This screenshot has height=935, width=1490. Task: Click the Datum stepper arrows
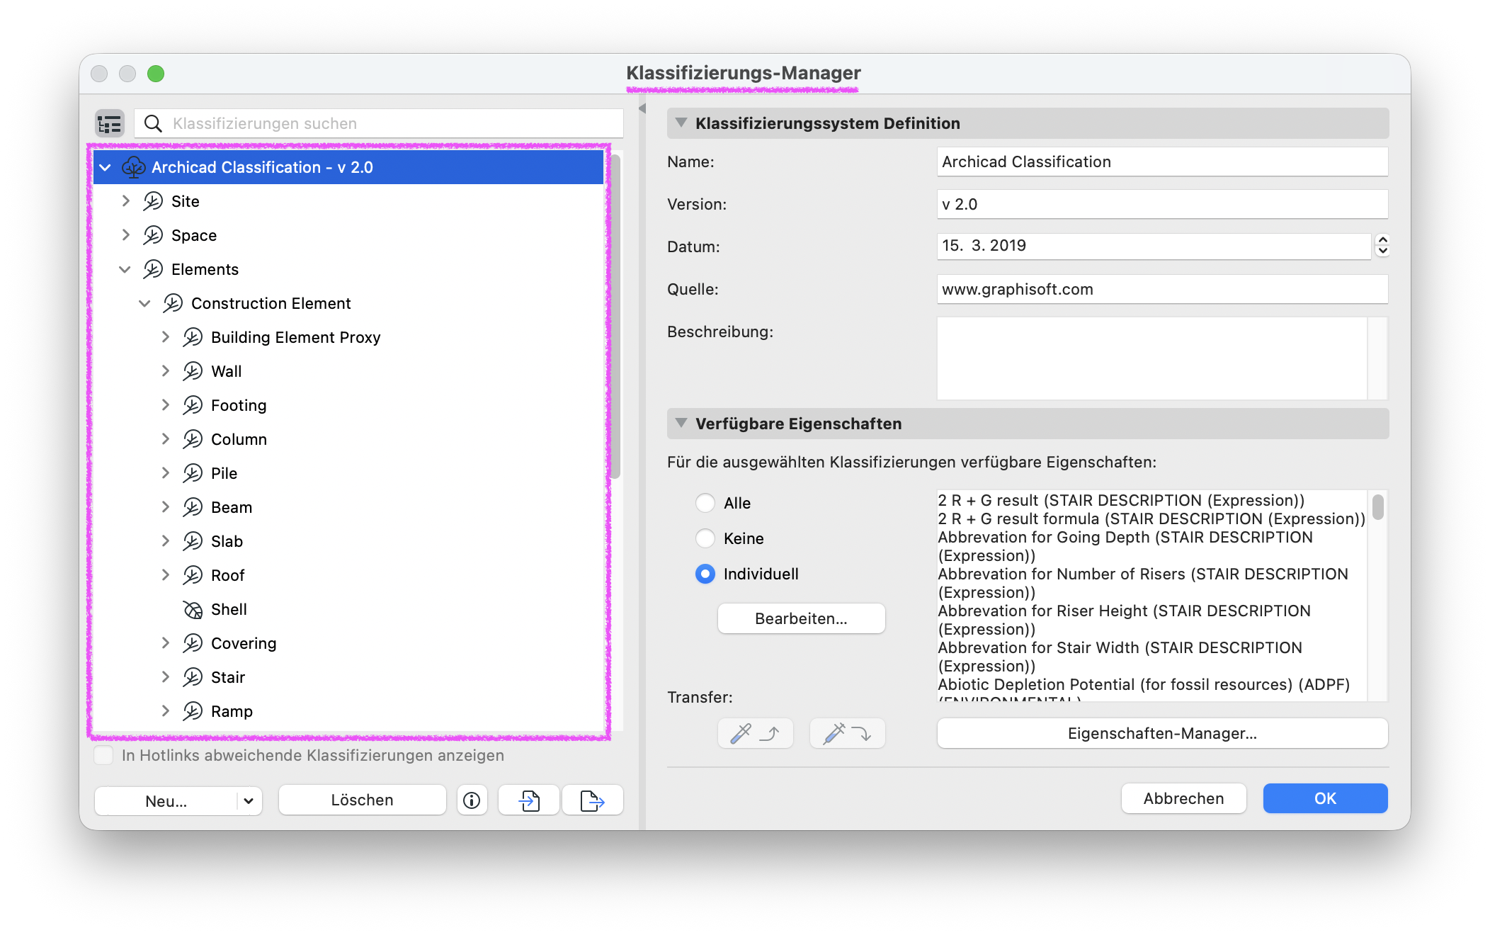tap(1382, 246)
